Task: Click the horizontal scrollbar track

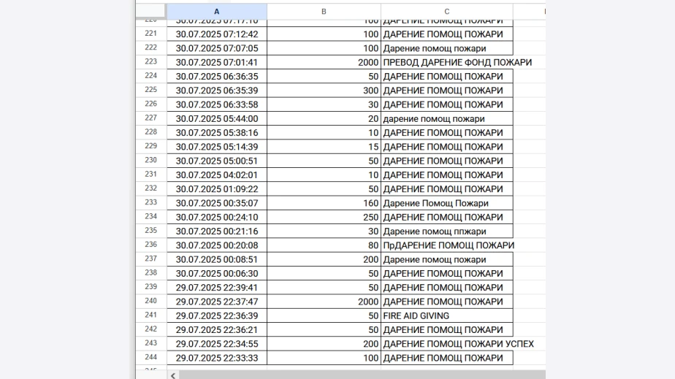Action: coord(358,375)
